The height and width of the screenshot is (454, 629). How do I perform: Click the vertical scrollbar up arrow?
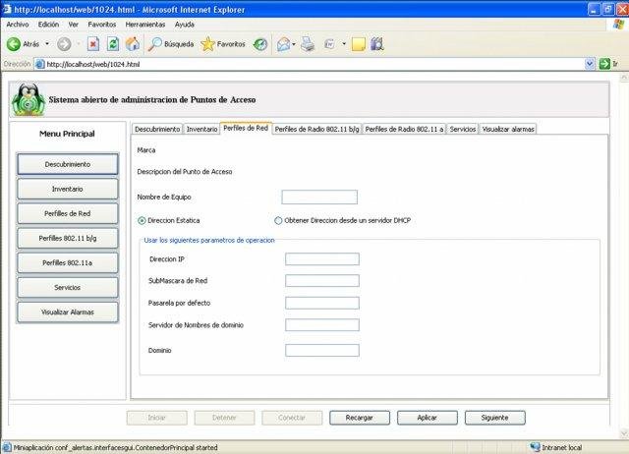(x=624, y=77)
